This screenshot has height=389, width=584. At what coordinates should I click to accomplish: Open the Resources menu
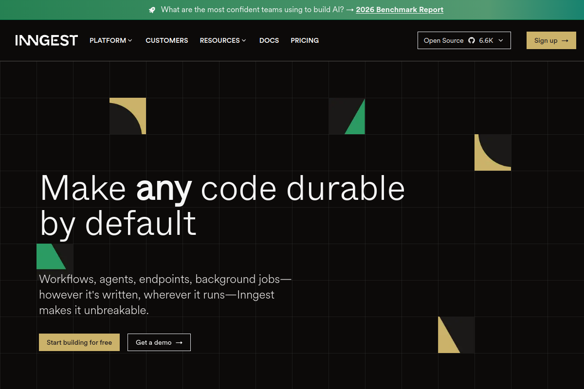tap(223, 40)
